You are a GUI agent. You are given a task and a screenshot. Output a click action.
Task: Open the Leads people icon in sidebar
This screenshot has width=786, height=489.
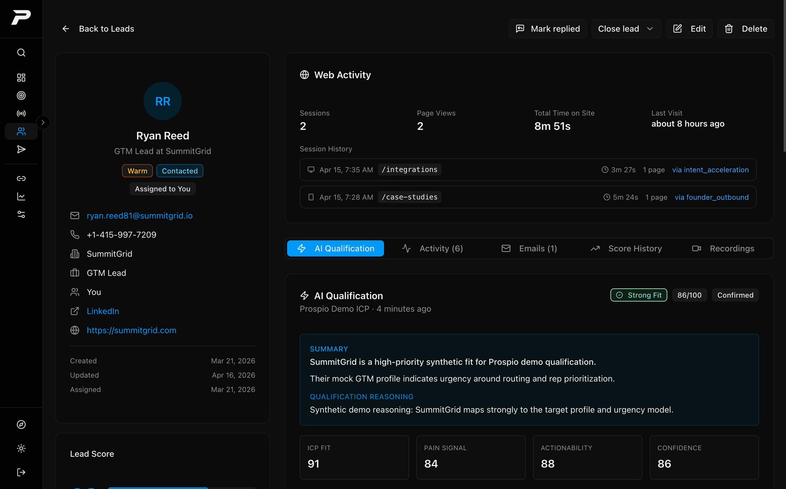coord(21,131)
